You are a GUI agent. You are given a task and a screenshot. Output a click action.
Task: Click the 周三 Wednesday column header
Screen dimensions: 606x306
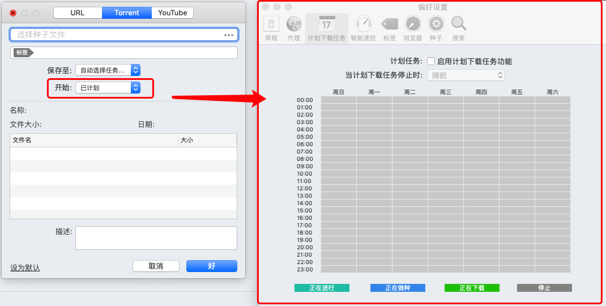coord(446,92)
